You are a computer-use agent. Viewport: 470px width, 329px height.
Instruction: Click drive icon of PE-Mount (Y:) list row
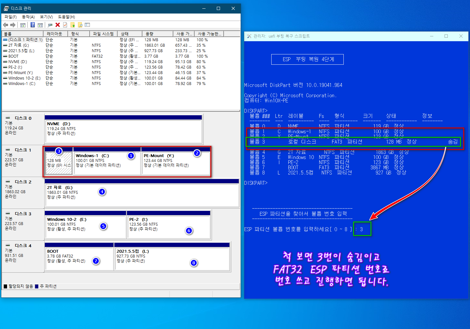point(5,72)
